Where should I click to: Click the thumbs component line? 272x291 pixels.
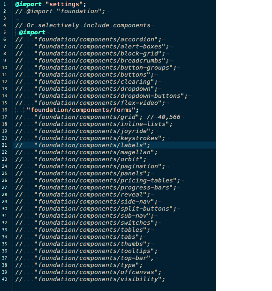click(83, 244)
